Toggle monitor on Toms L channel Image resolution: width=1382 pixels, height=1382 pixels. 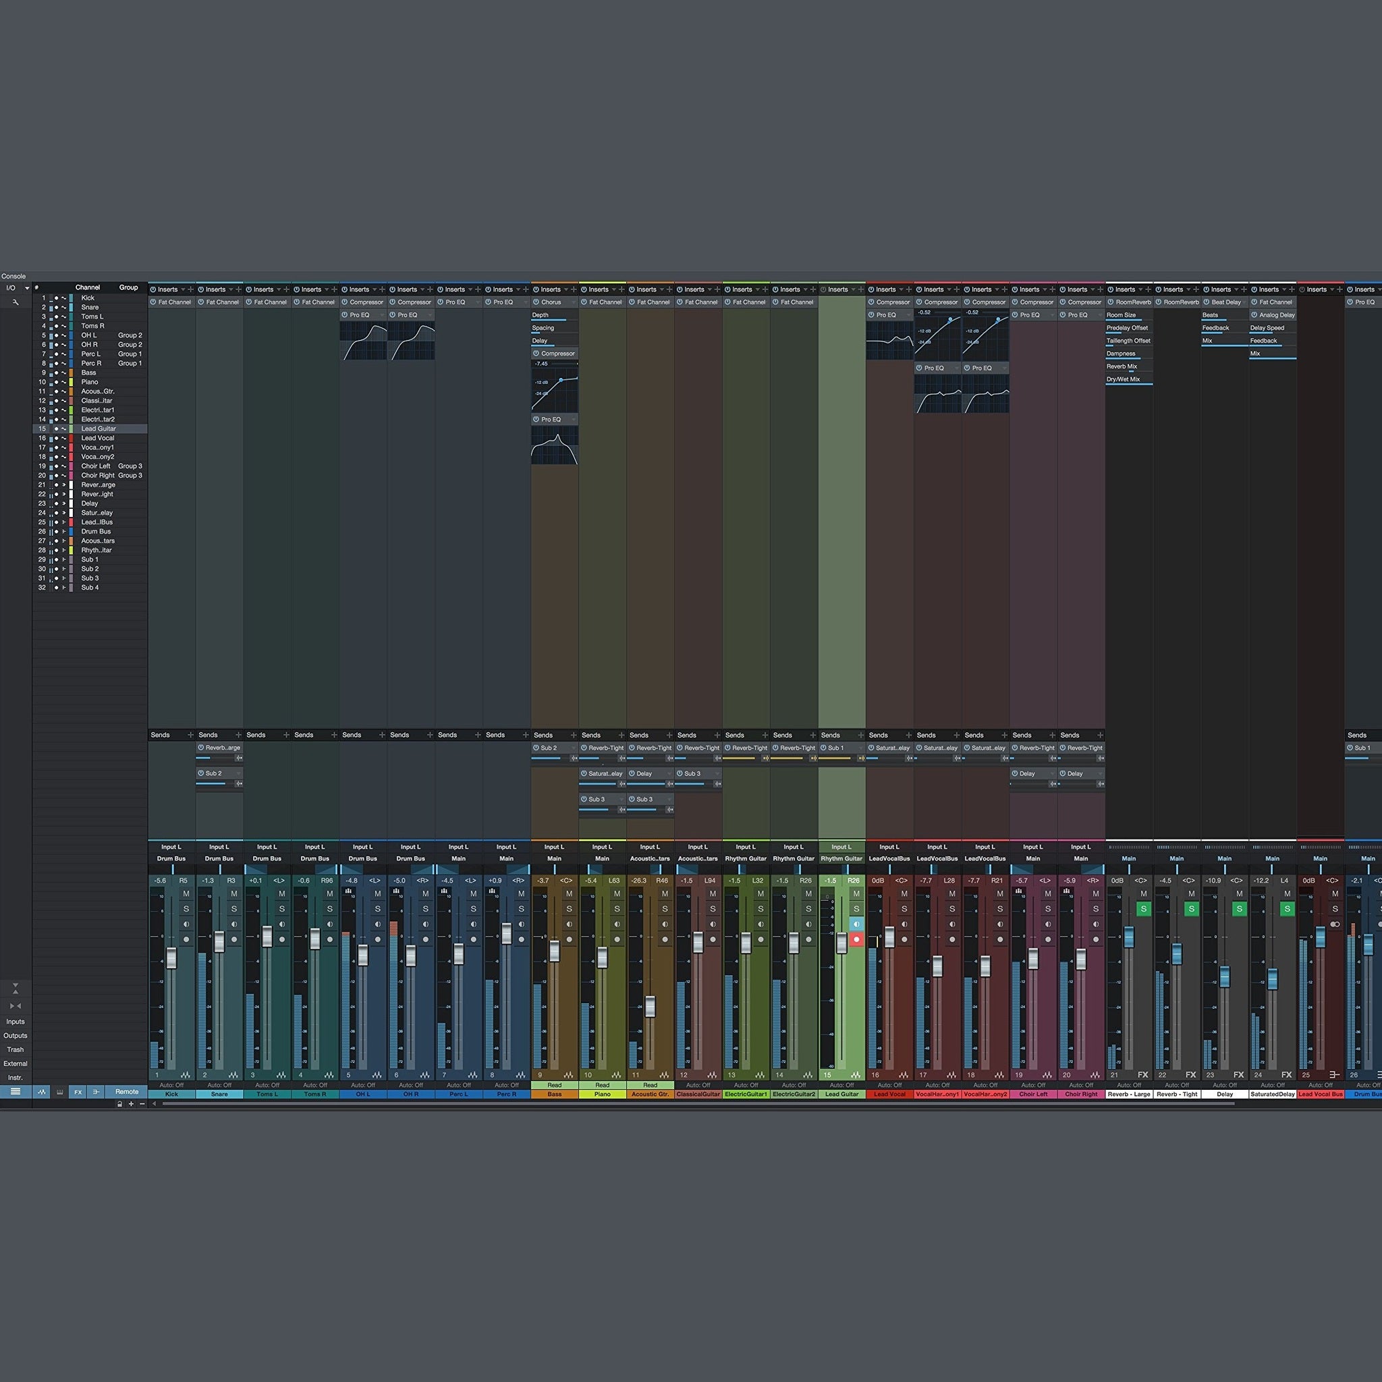click(x=282, y=924)
